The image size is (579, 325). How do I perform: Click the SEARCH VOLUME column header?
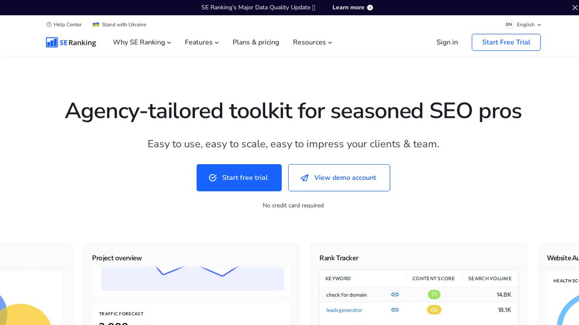pyautogui.click(x=490, y=279)
